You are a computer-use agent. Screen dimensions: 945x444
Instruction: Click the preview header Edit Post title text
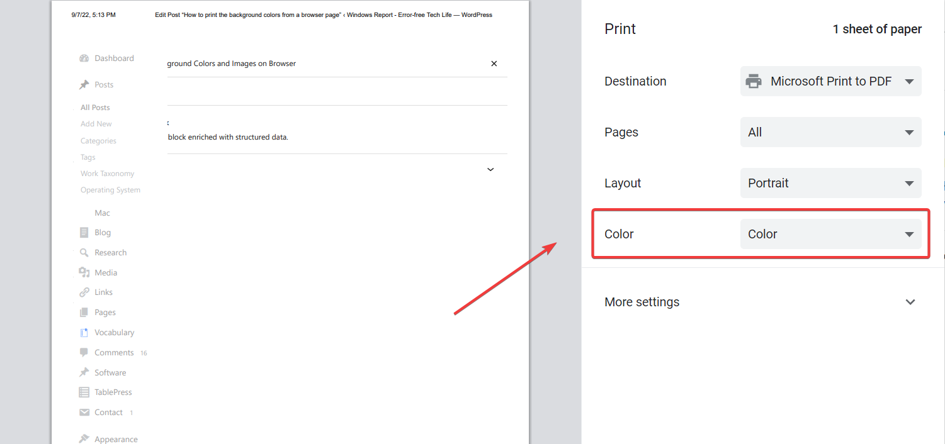pos(324,14)
